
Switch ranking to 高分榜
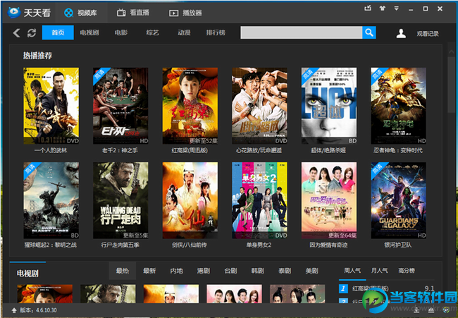(x=407, y=271)
